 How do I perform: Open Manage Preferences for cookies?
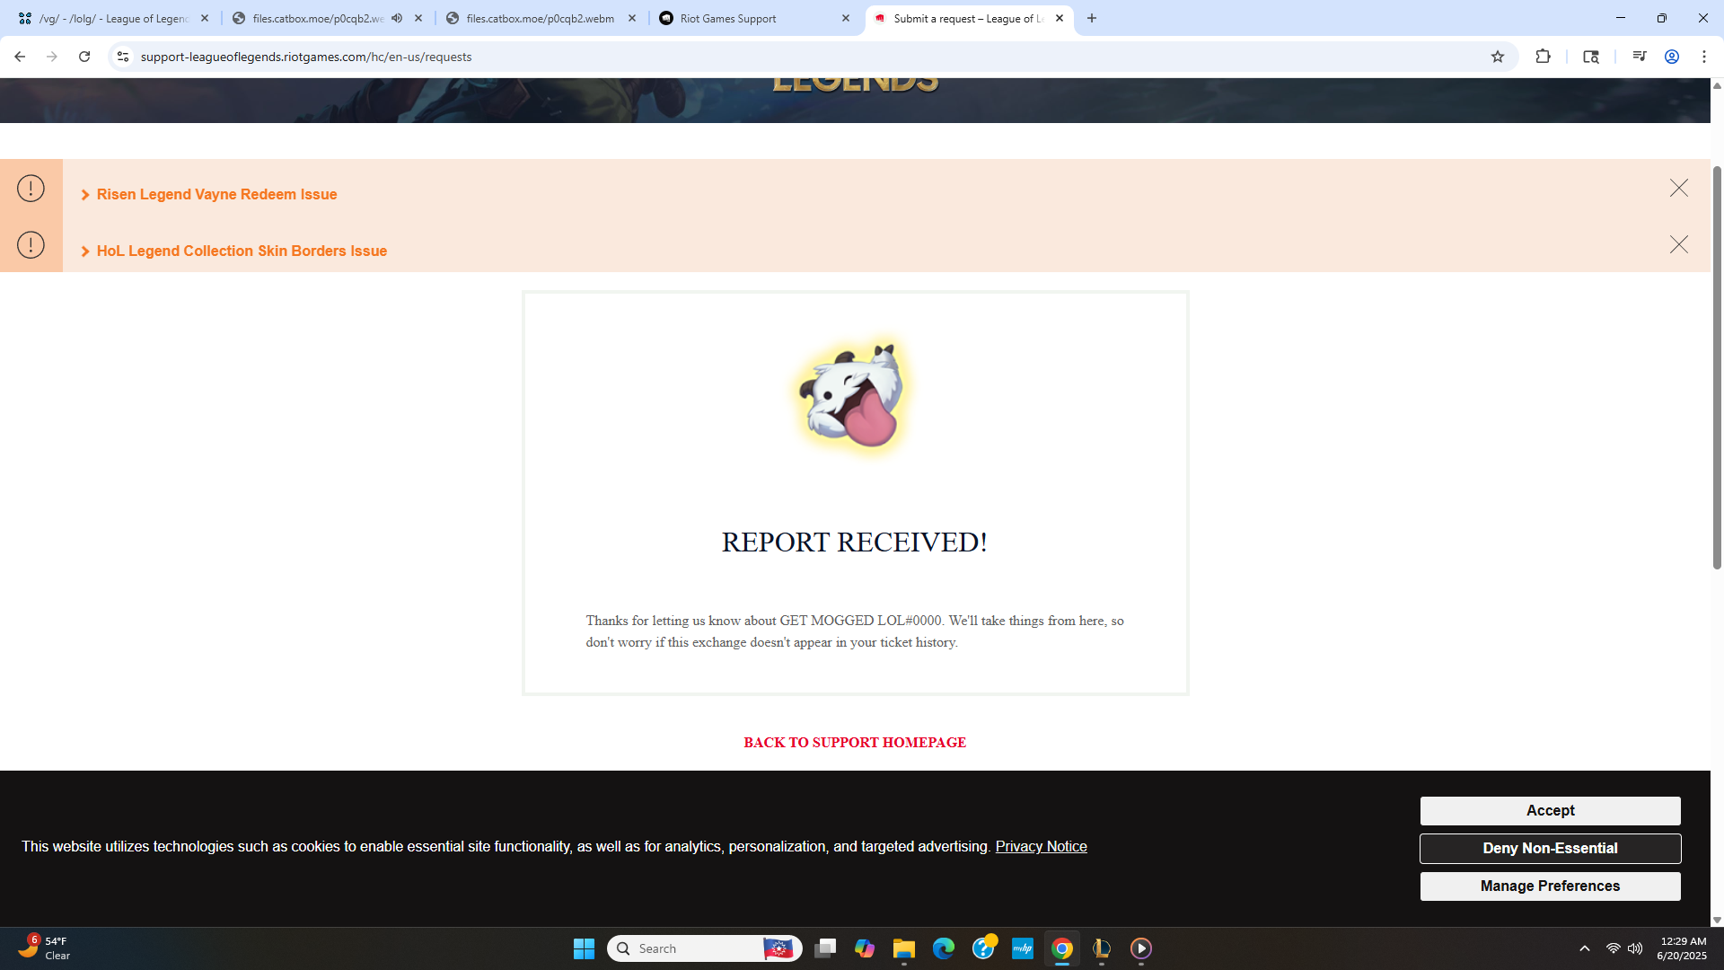pos(1551,886)
